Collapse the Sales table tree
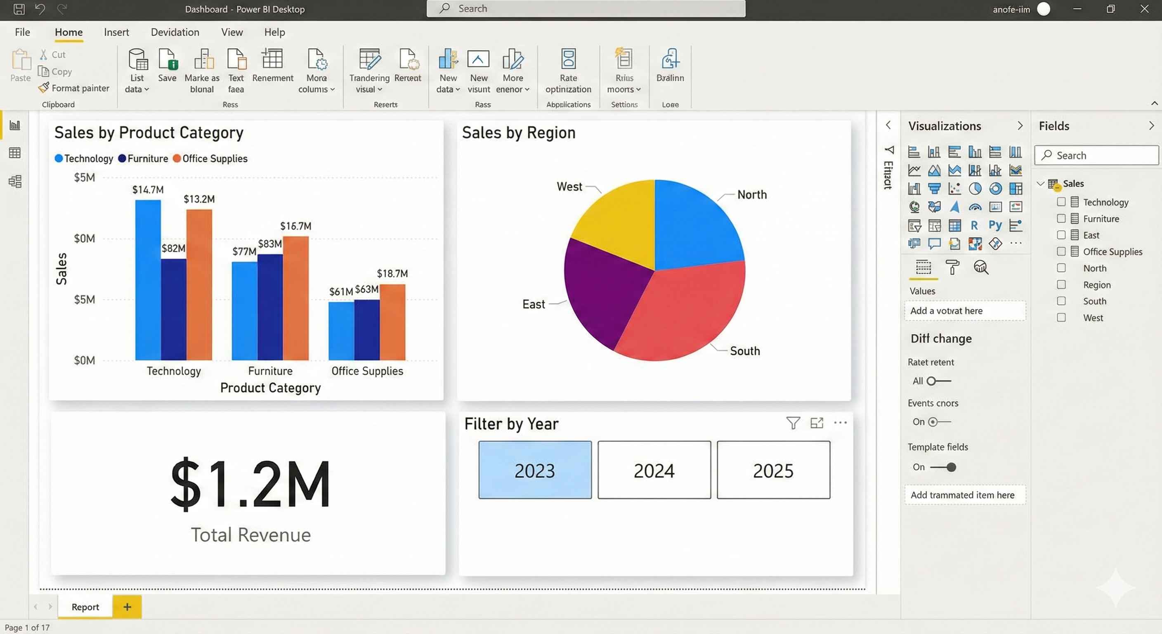Viewport: 1162px width, 634px height. tap(1041, 184)
